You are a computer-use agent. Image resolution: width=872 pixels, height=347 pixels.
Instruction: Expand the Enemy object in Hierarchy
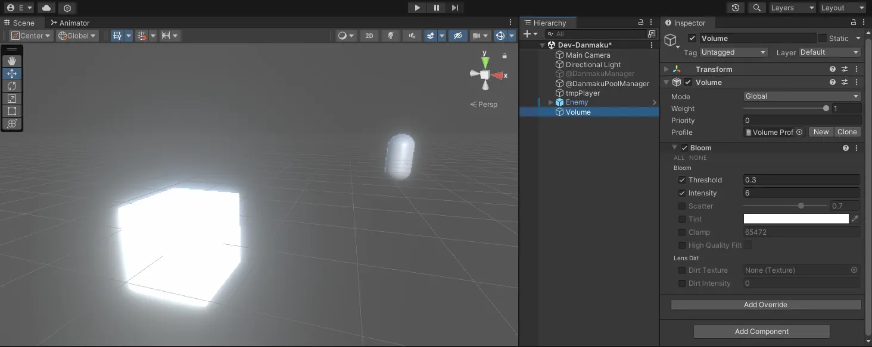[x=551, y=103]
